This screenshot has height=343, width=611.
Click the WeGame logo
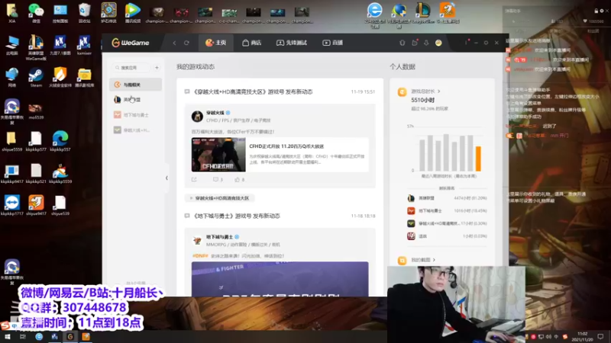coord(131,43)
